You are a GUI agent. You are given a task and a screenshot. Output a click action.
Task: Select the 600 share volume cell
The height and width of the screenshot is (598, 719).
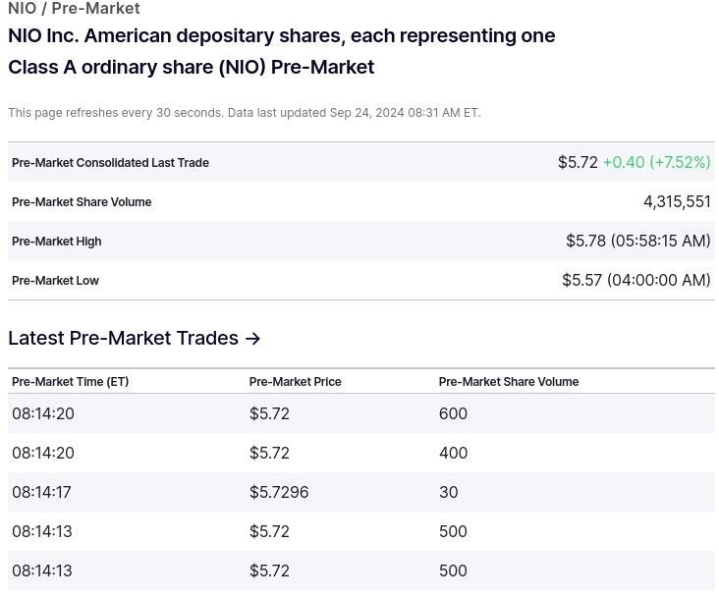click(453, 413)
